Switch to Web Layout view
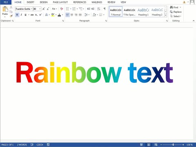Image resolution: width=196 pixels, height=147 pixels. coord(156,145)
